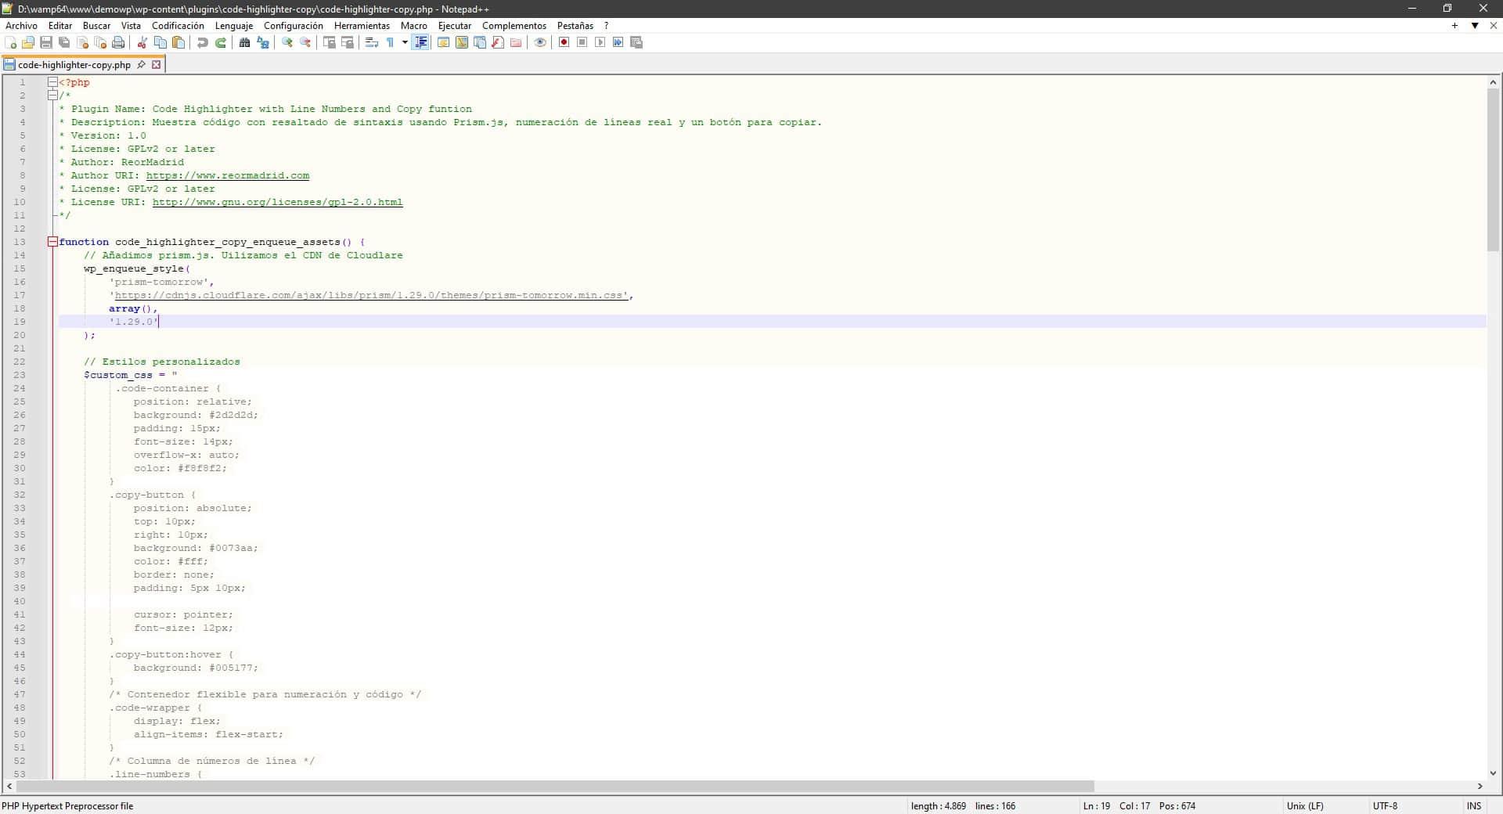Viewport: 1503px width, 814px height.
Task: Click the Save All toolbar icon
Action: click(64, 42)
